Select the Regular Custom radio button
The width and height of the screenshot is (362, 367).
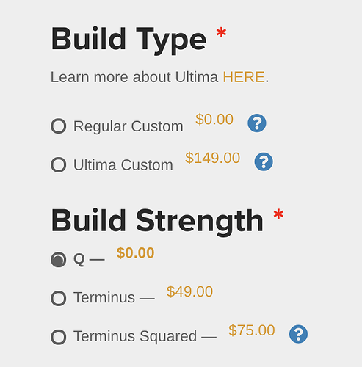point(59,126)
